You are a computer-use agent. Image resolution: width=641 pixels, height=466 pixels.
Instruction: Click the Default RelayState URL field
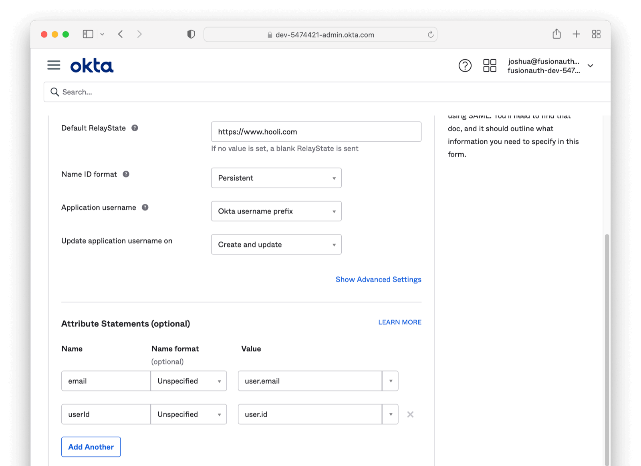[316, 132]
